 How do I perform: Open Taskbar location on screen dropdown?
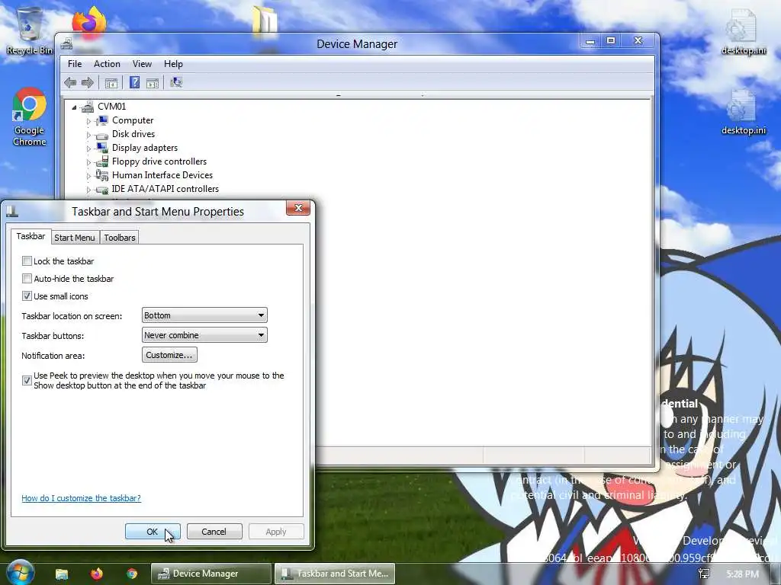click(204, 315)
